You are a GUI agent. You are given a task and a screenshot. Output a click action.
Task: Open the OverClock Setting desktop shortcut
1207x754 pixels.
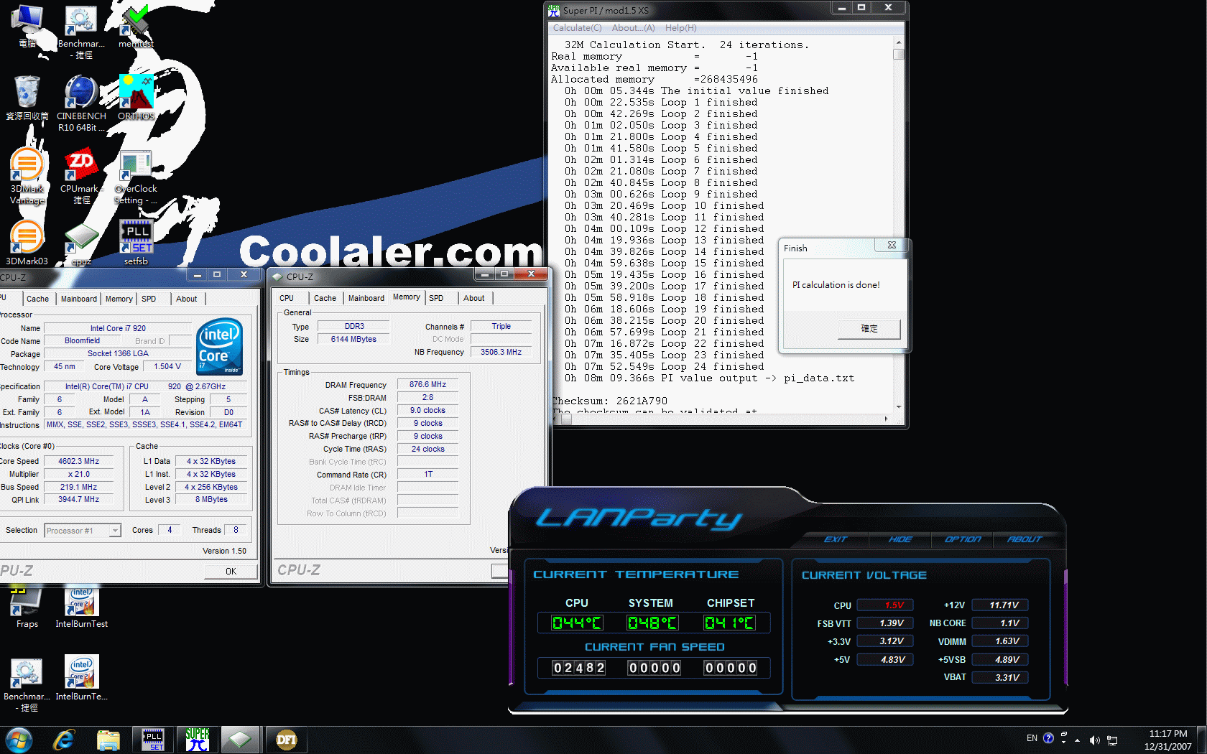136,176
